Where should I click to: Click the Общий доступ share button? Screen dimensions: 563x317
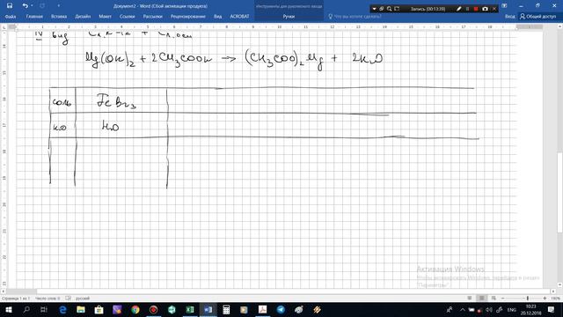point(537,16)
